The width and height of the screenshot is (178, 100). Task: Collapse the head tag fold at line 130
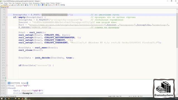pyautogui.click(x=7, y=88)
